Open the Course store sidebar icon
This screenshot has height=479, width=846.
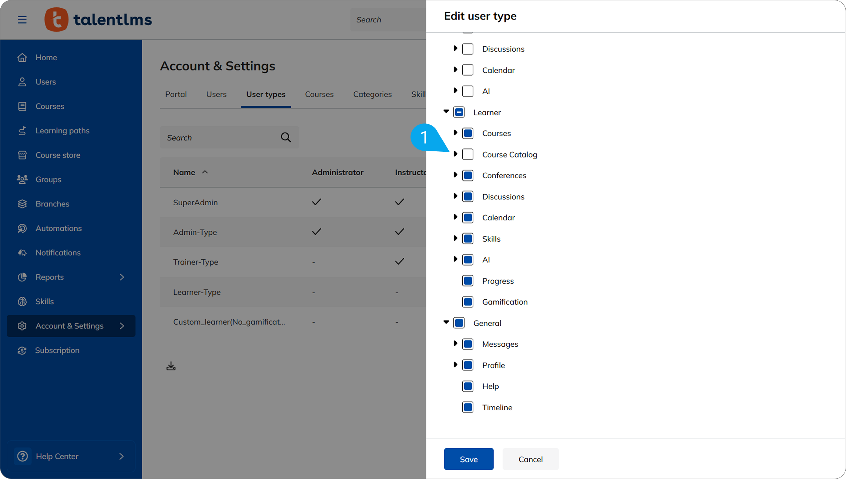22,155
